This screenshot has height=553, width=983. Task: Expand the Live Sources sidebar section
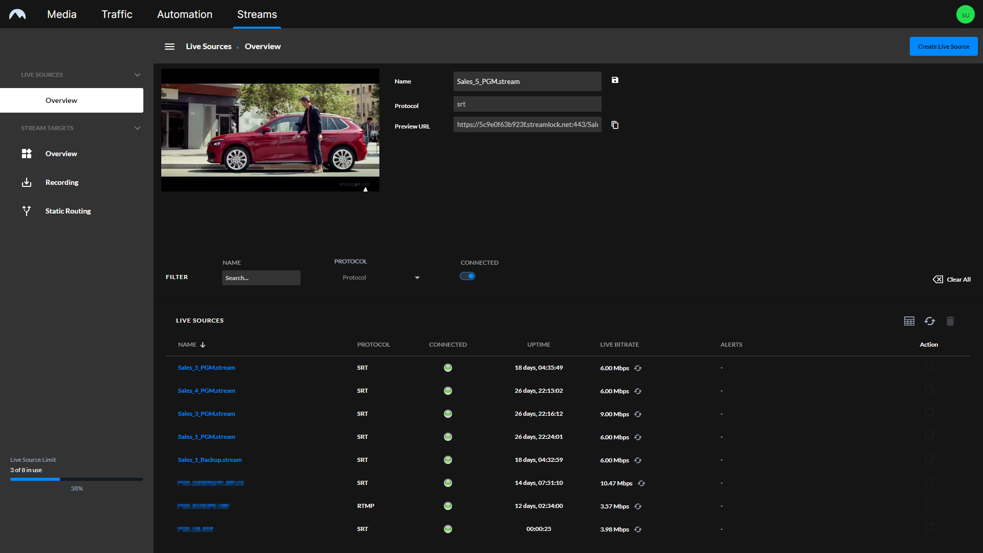click(137, 74)
